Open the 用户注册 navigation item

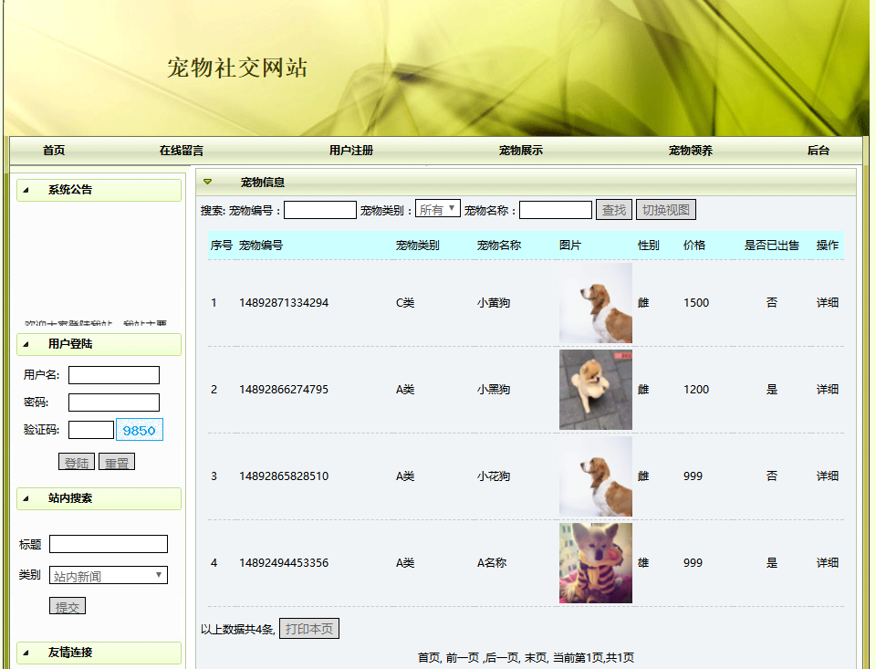[x=350, y=151]
